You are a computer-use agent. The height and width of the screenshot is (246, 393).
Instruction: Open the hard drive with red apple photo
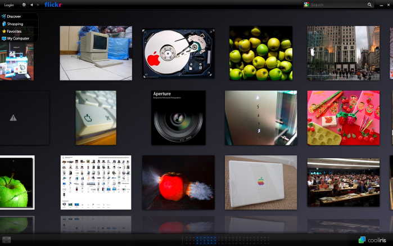pyautogui.click(x=178, y=53)
